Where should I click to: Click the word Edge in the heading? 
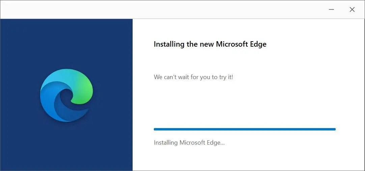tap(257, 45)
